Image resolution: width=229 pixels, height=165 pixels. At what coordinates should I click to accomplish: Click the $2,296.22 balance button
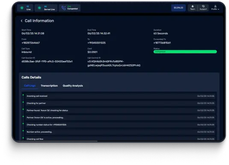(178, 8)
